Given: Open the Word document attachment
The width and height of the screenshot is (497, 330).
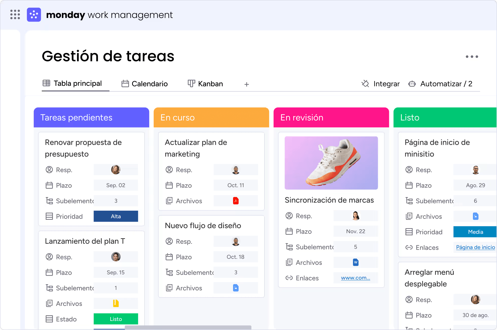Looking at the screenshot, I should [356, 262].
